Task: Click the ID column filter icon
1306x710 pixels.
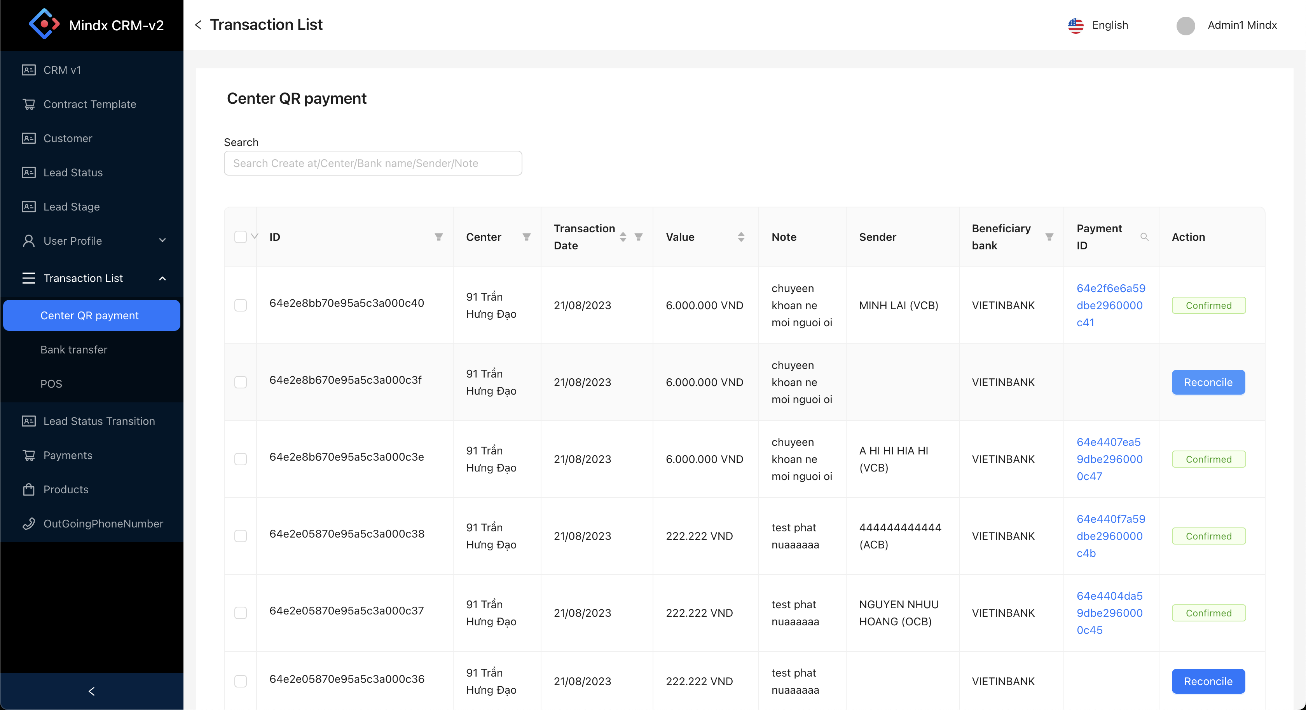Action: tap(438, 237)
